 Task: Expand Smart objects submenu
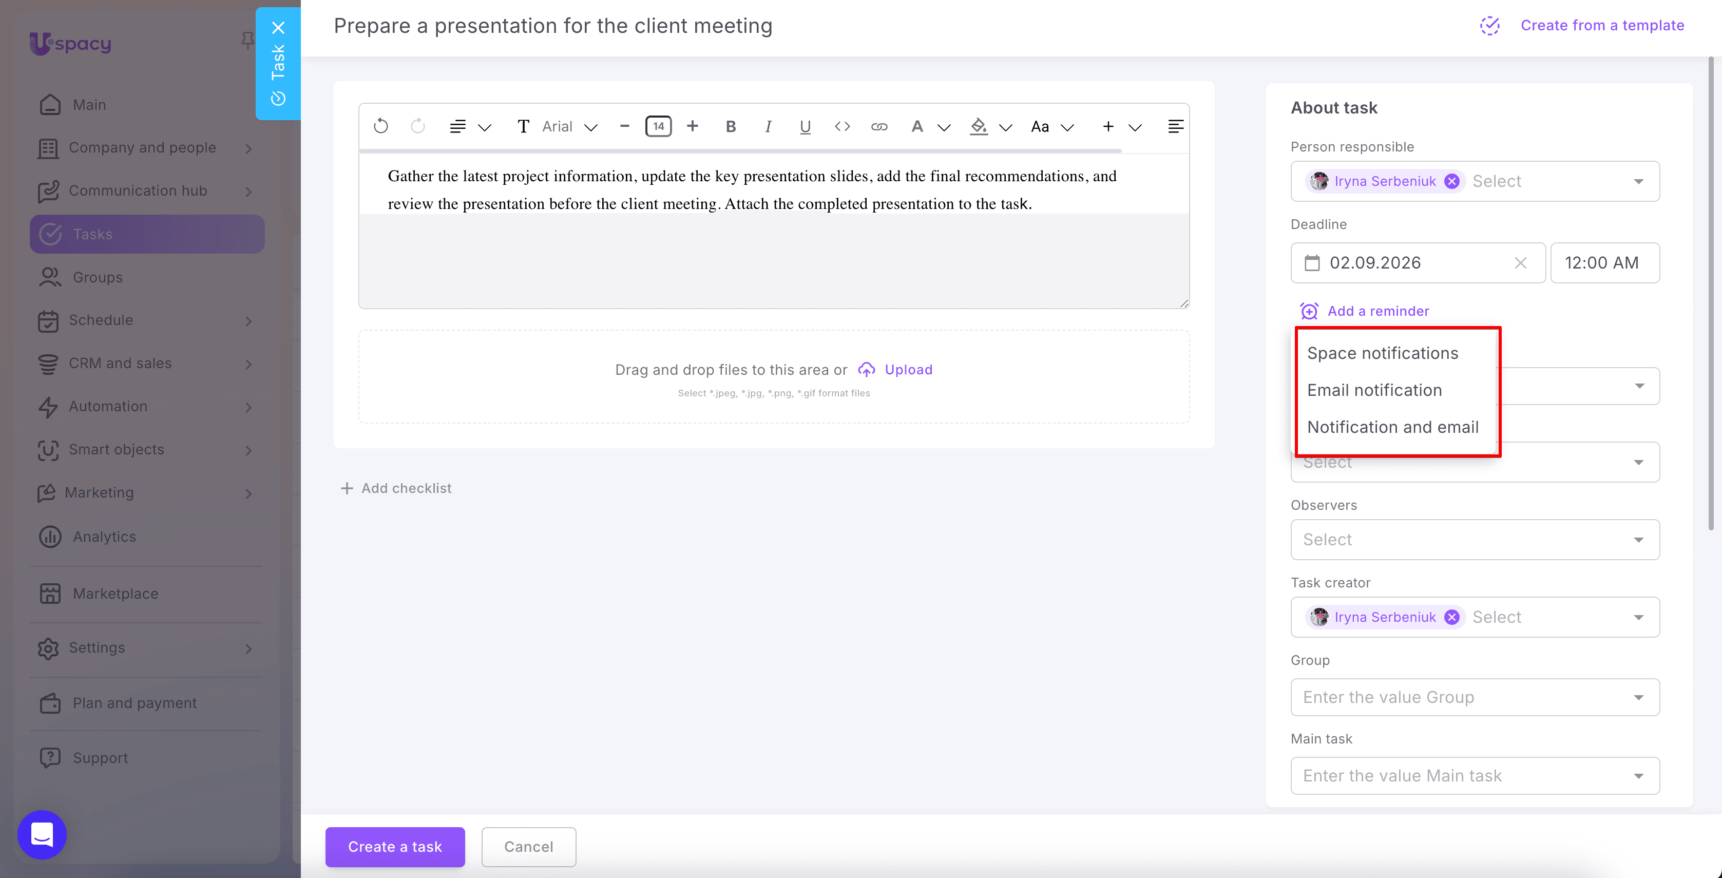click(x=248, y=450)
